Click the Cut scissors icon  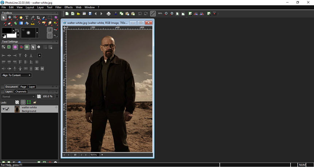coord(116,13)
